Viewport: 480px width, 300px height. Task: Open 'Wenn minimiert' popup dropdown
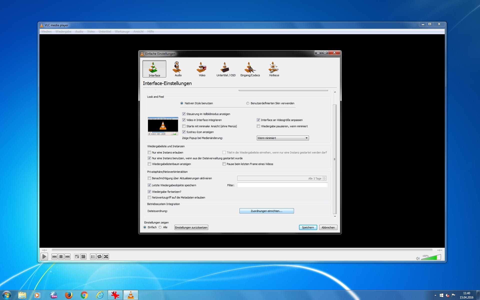pos(282,138)
